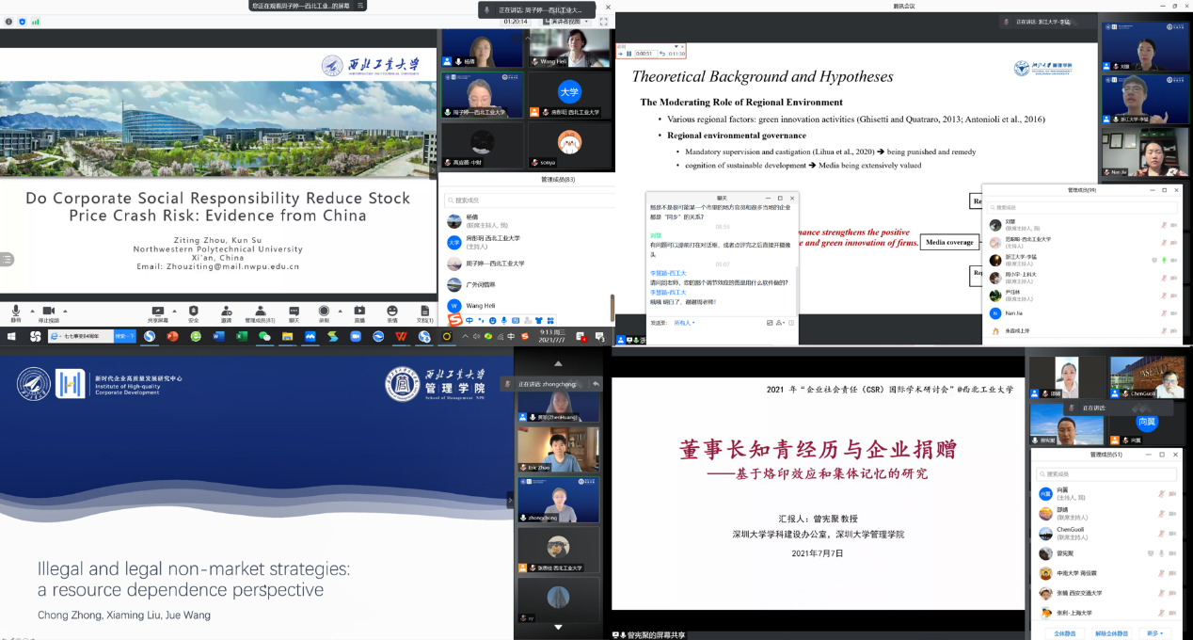Click the 搜索成员 search input field
The image size is (1193, 640).
527,202
